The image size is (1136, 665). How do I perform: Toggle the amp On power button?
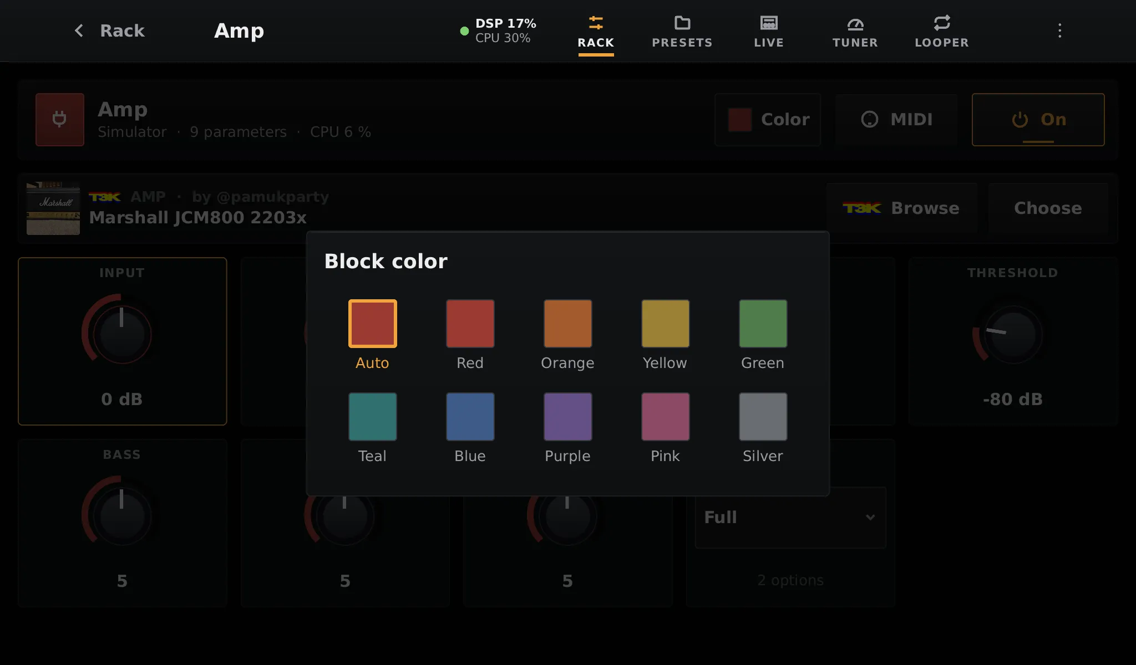(x=1038, y=120)
